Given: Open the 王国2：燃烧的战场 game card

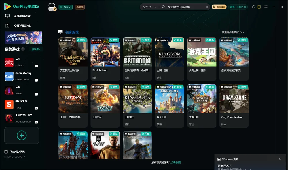Looking at the screenshot, I should (73, 106).
